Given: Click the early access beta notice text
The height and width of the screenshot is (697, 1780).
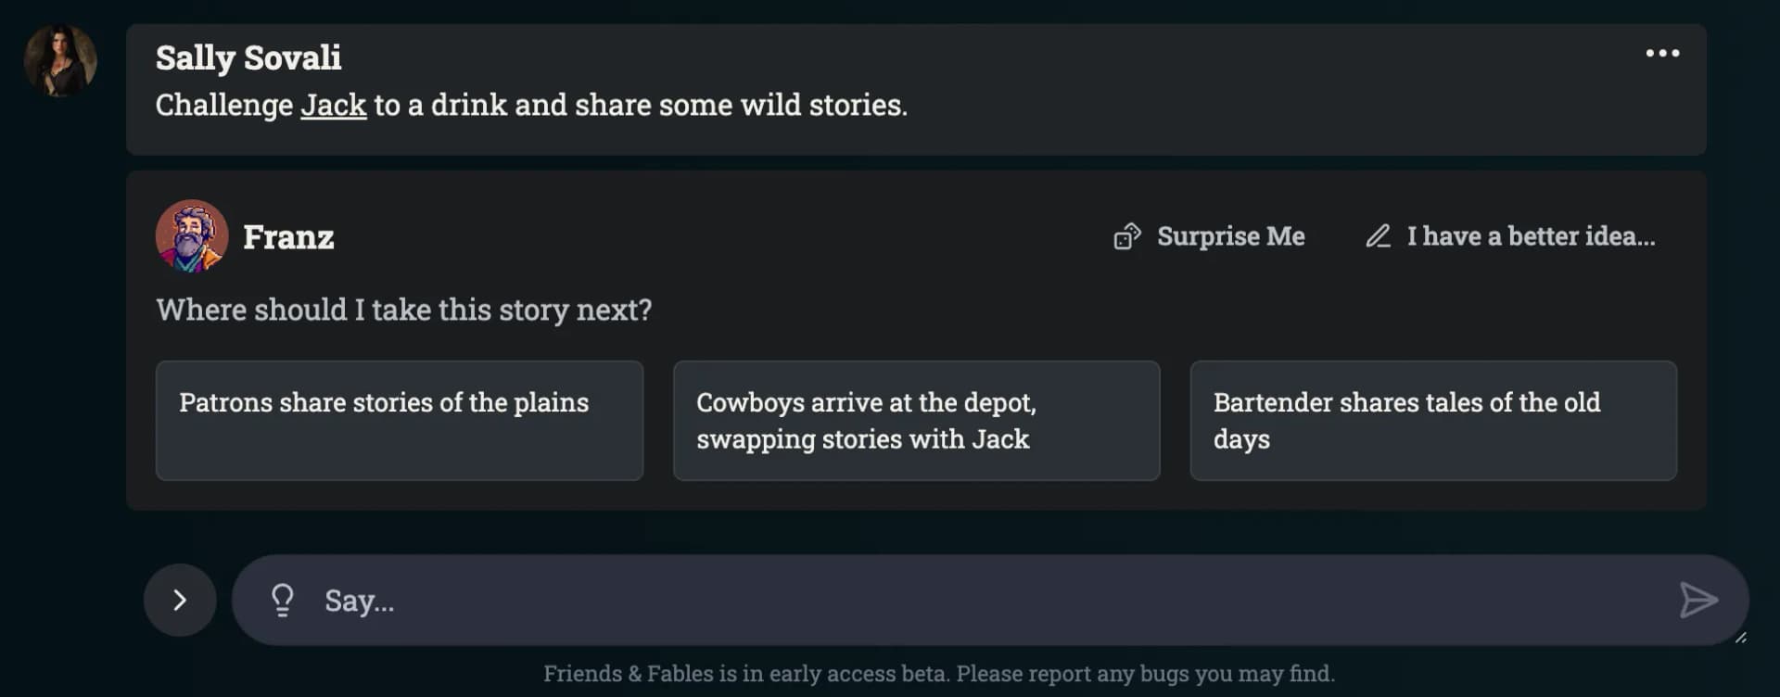Looking at the screenshot, I should 938,674.
